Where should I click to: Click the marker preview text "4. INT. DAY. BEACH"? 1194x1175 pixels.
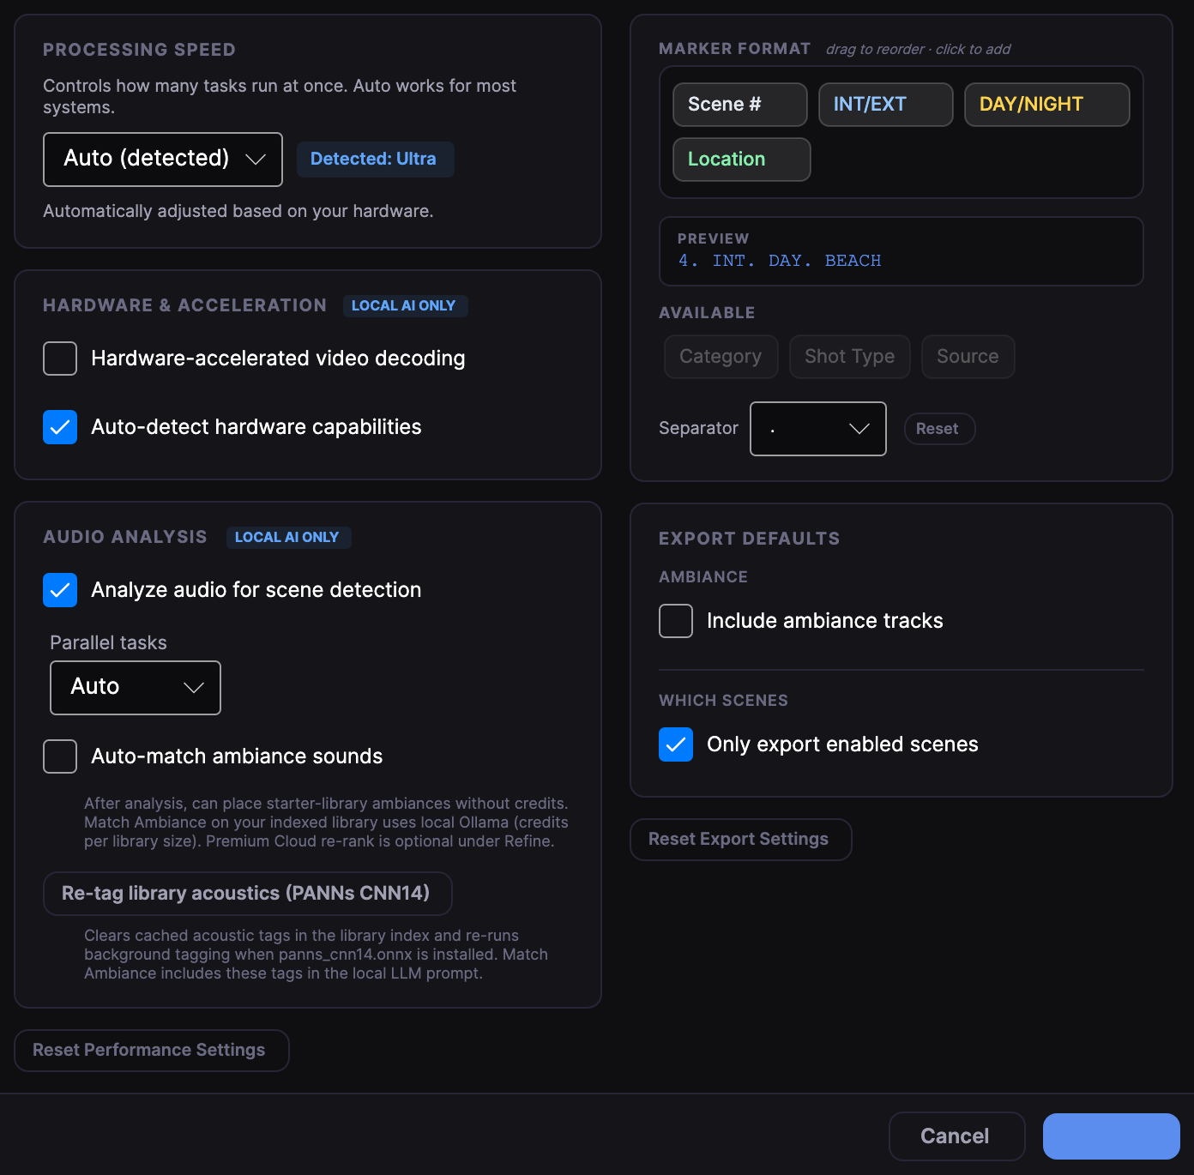click(780, 261)
